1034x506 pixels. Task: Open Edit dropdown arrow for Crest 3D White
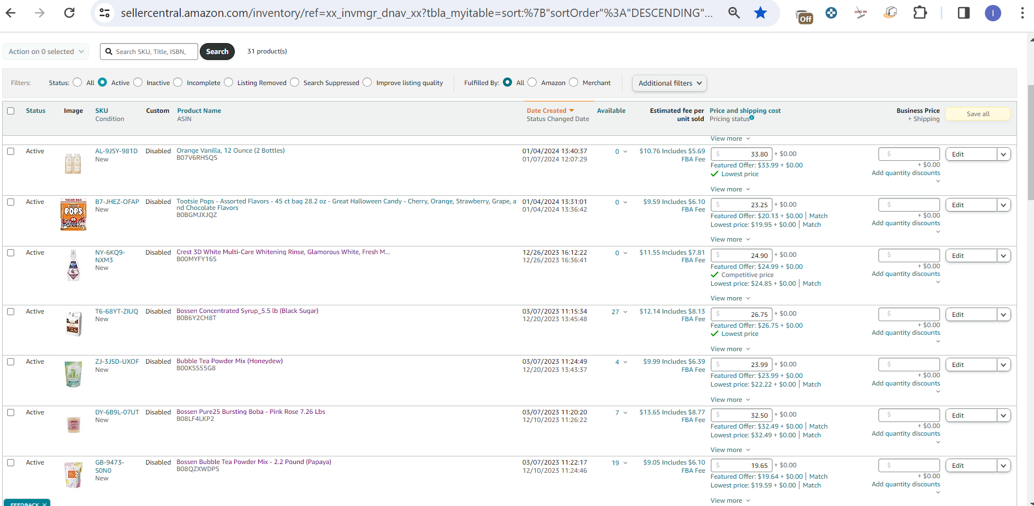coord(1003,256)
